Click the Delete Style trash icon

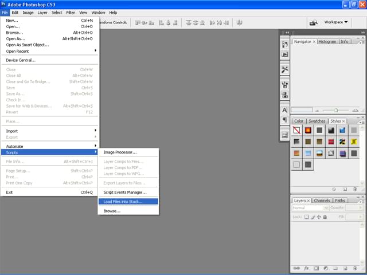pyautogui.click(x=355, y=190)
